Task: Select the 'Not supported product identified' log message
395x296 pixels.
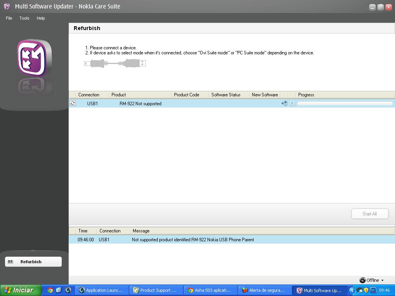Action: (193, 240)
